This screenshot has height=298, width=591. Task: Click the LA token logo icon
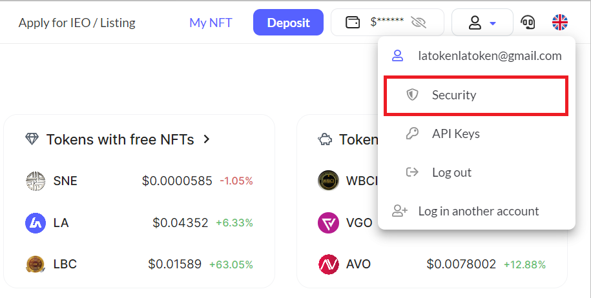[36, 223]
